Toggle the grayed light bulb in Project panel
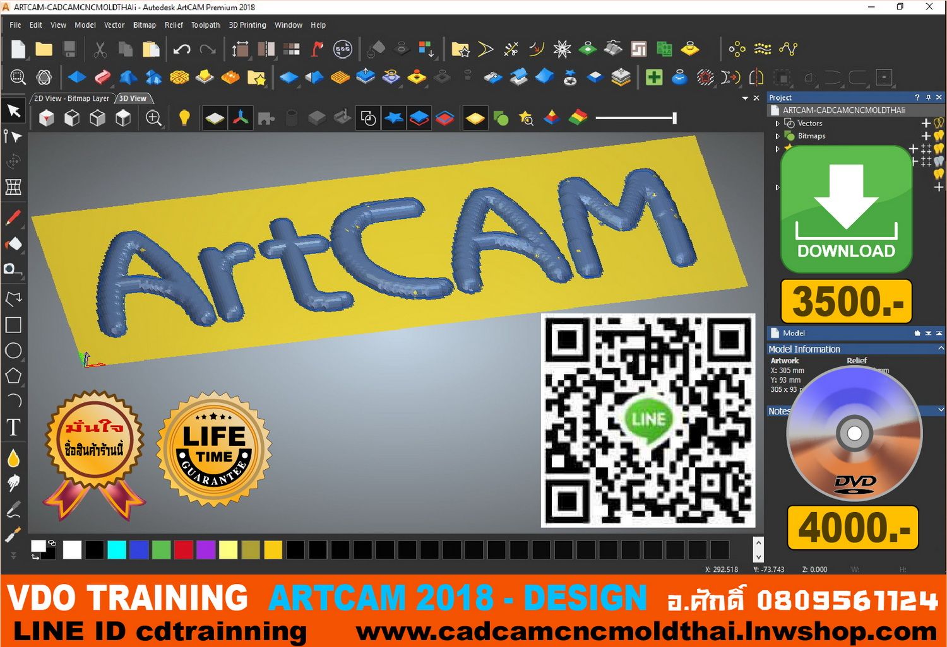 [939, 161]
